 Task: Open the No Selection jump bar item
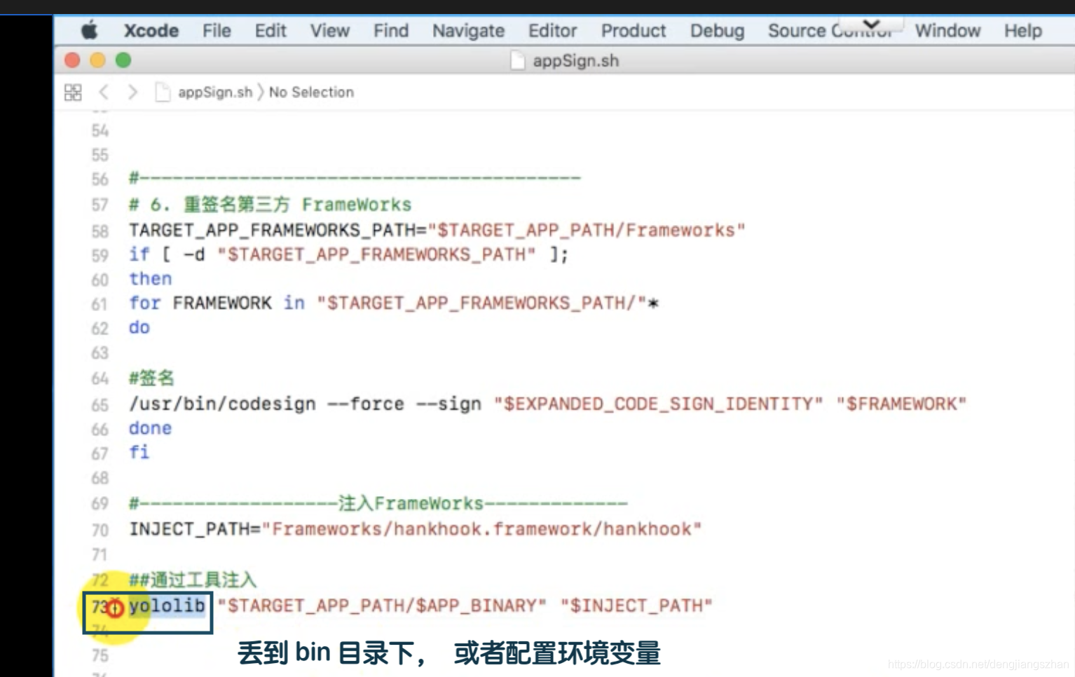(311, 92)
